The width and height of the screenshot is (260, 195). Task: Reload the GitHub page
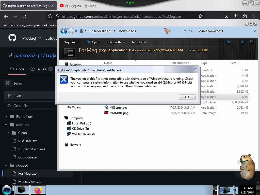coord(24,17)
